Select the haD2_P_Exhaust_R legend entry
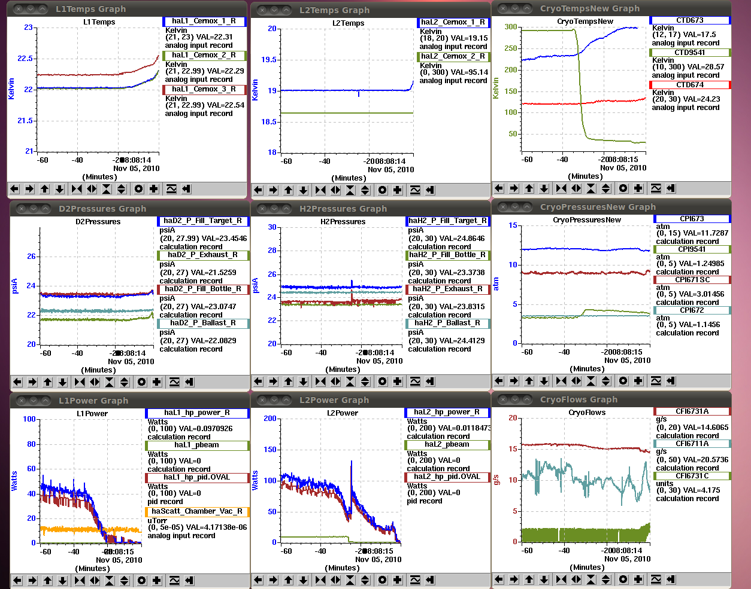This screenshot has height=589, width=751. (x=203, y=255)
